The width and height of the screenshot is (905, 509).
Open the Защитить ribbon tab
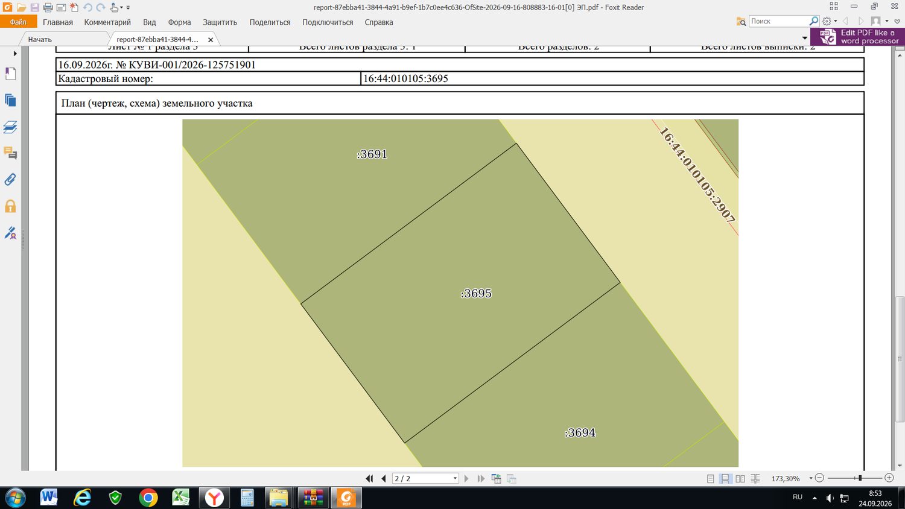[x=220, y=22]
